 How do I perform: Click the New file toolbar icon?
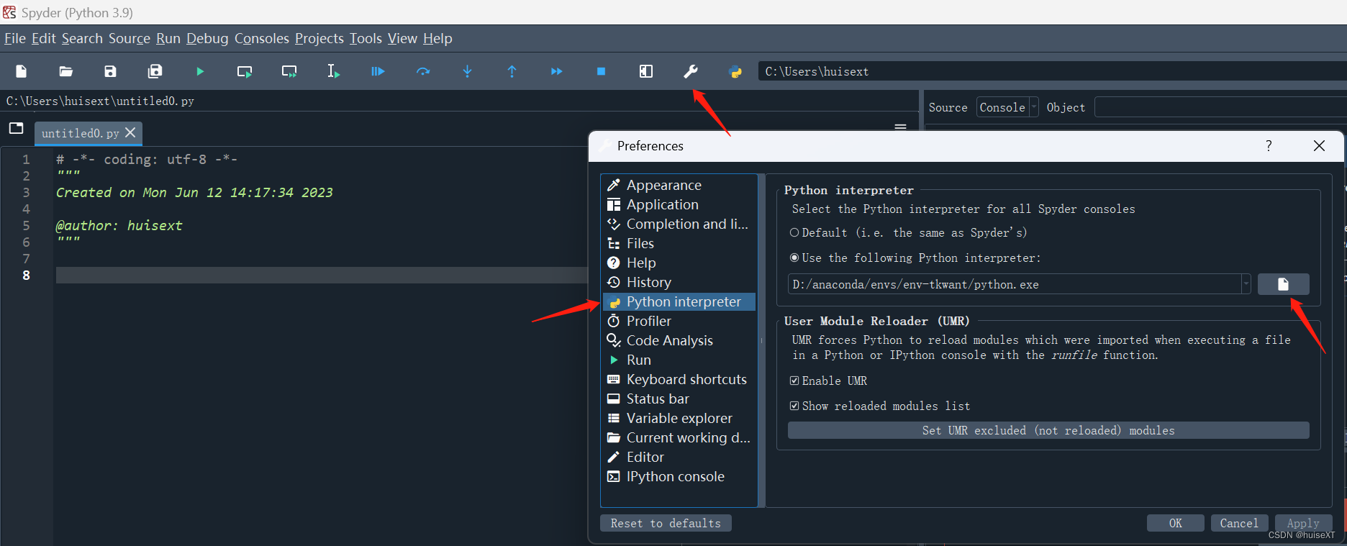pos(21,71)
